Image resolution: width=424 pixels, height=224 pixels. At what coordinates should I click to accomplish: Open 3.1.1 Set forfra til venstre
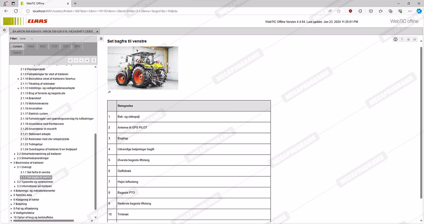[x=35, y=172]
